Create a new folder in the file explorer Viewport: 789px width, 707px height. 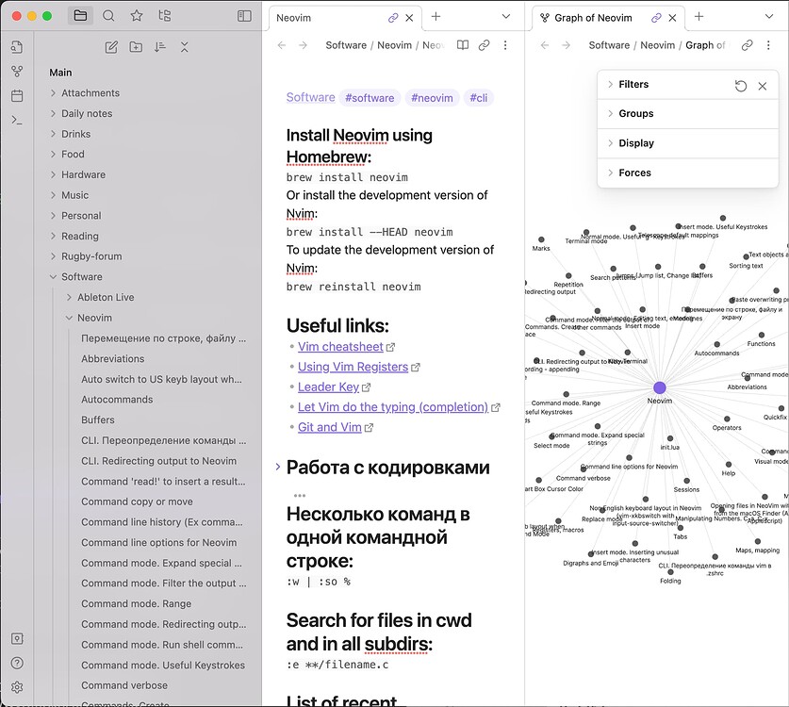[135, 46]
